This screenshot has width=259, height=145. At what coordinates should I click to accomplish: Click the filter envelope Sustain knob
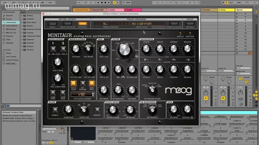(x=174, y=49)
